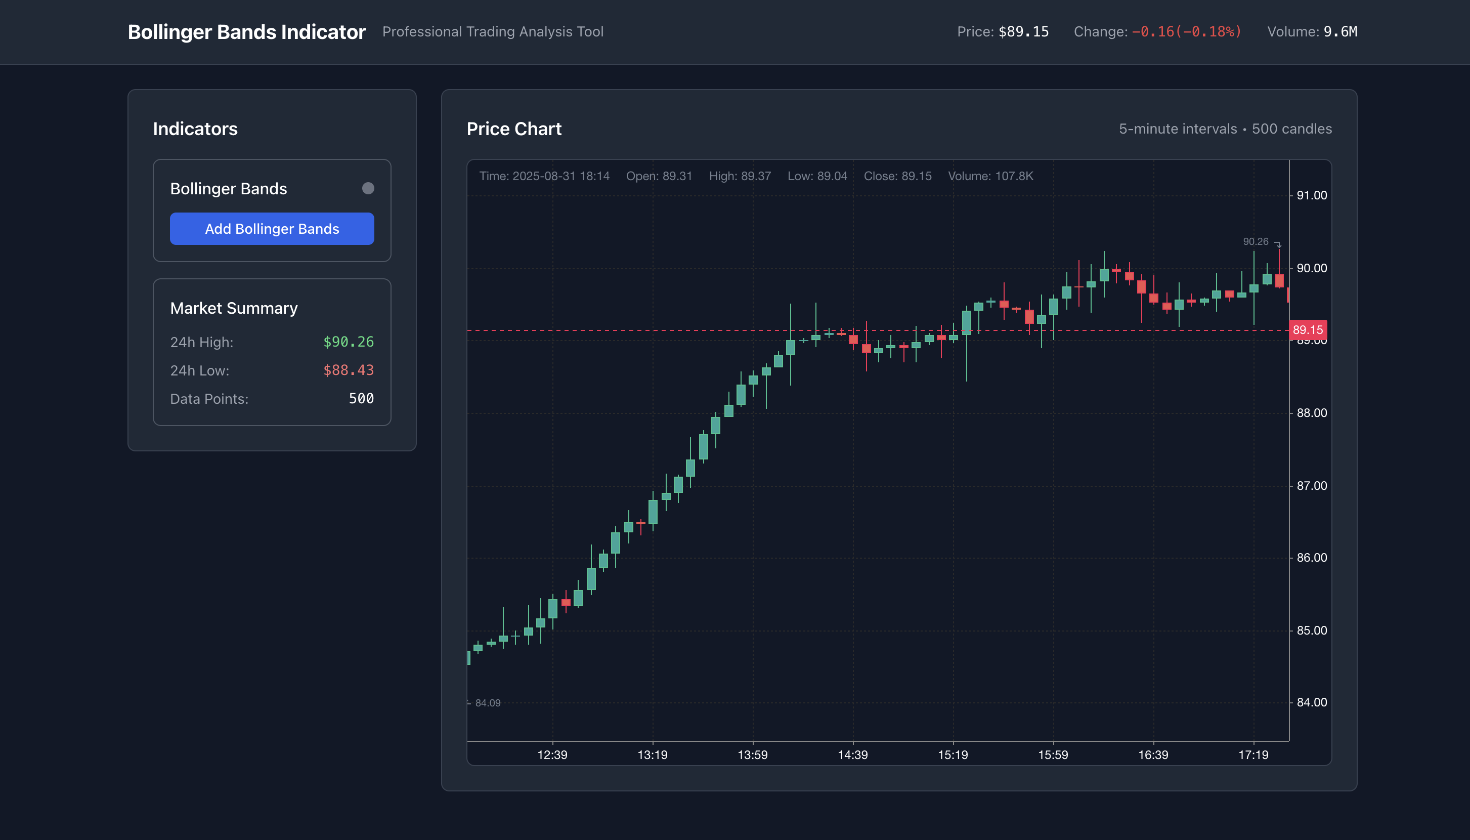Click the 24h Low value $88.43
Image resolution: width=1470 pixels, height=840 pixels.
[x=348, y=370]
